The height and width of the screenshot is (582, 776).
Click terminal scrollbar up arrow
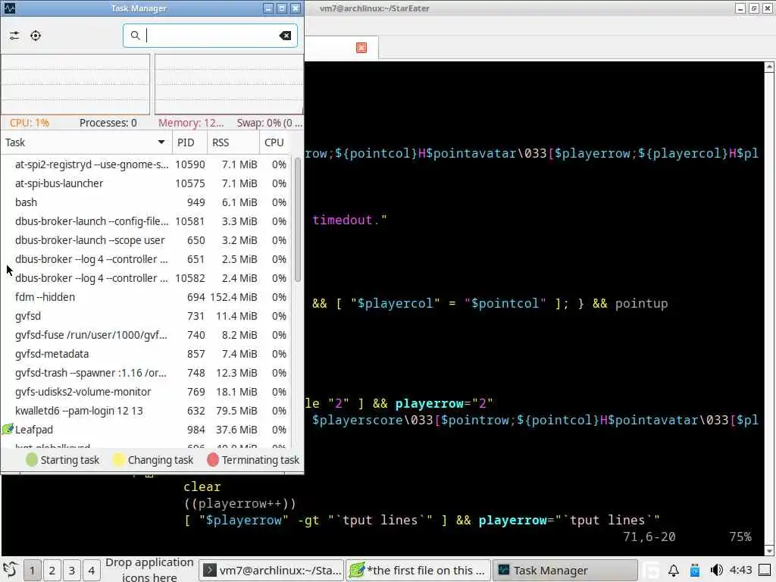[769, 67]
